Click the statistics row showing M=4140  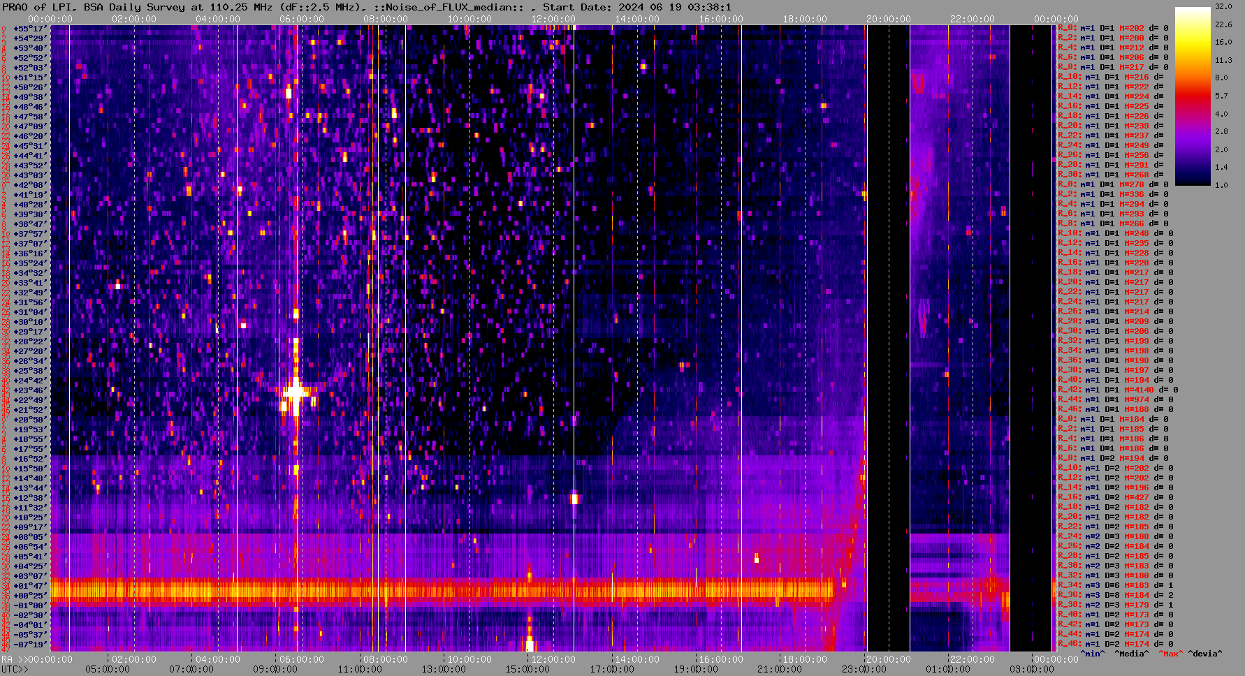1118,390
